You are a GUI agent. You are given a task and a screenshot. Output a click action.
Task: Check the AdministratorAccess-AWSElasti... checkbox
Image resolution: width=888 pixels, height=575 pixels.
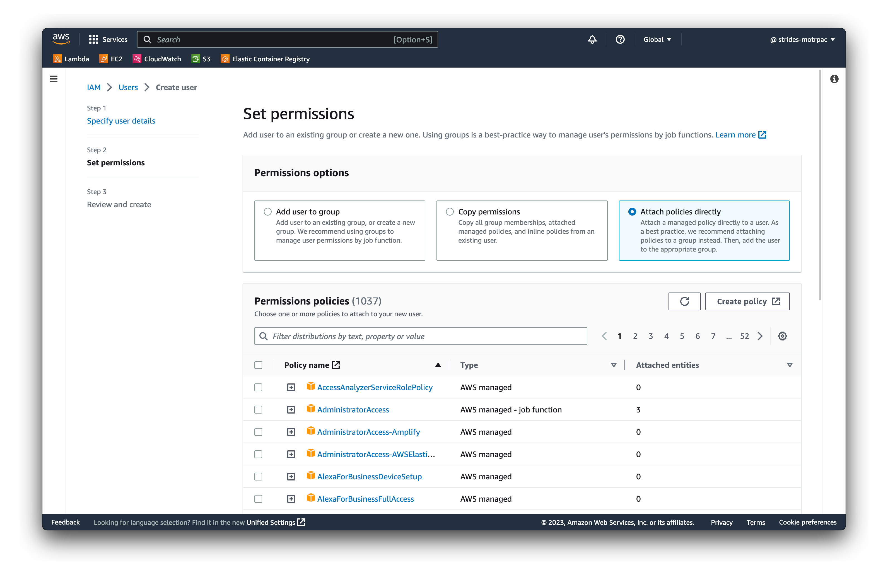(258, 454)
